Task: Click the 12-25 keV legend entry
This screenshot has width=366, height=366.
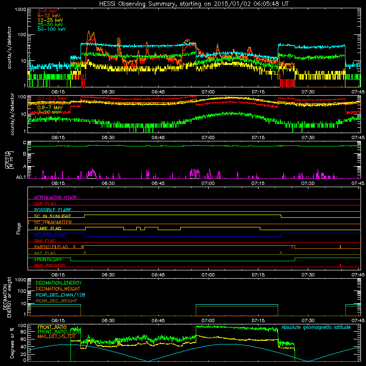Action: click(50, 20)
